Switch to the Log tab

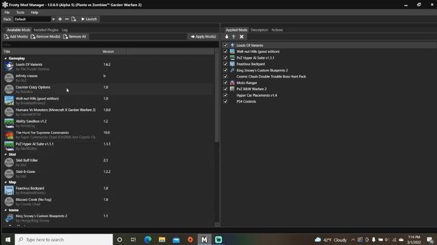[x=65, y=30]
